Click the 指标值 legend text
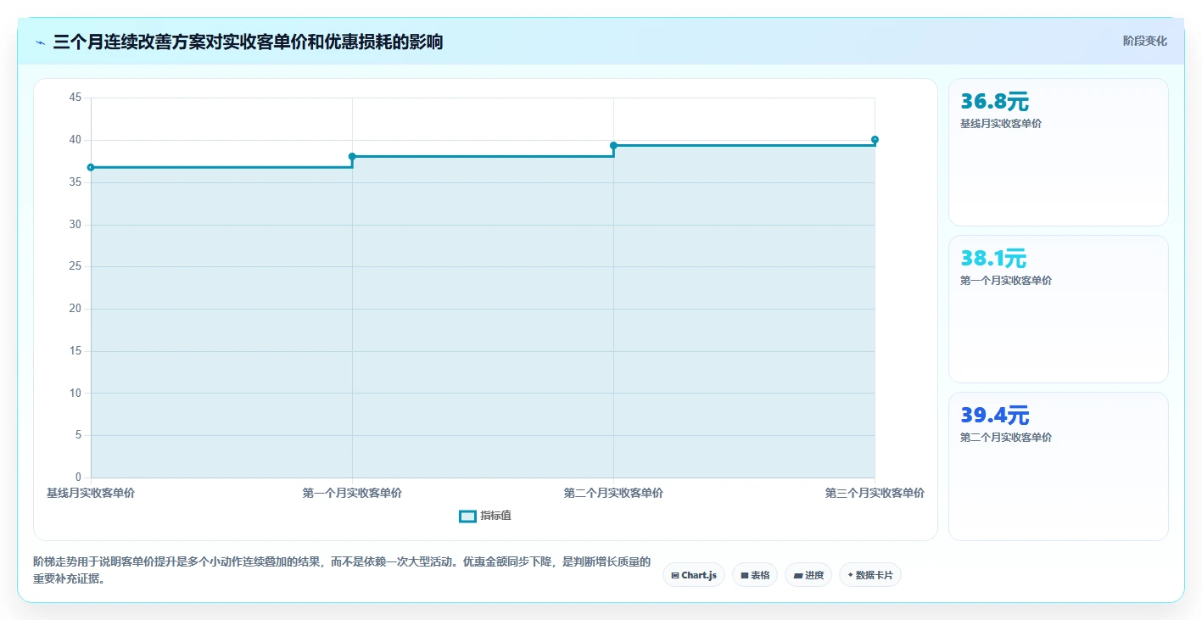1202x620 pixels. click(495, 516)
